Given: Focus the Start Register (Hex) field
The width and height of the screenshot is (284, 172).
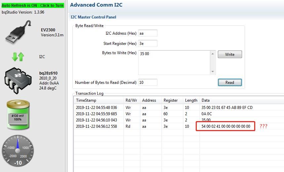Looking at the screenshot, I should (147, 43).
